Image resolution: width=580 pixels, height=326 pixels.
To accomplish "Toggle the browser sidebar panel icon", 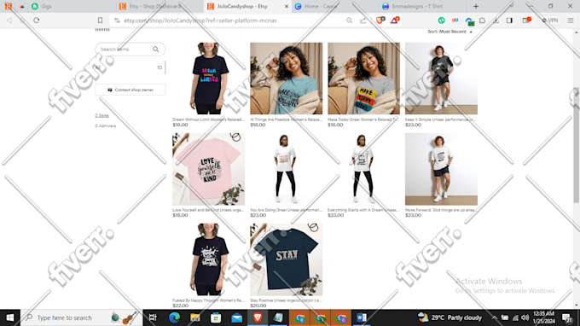I will click(509, 20).
